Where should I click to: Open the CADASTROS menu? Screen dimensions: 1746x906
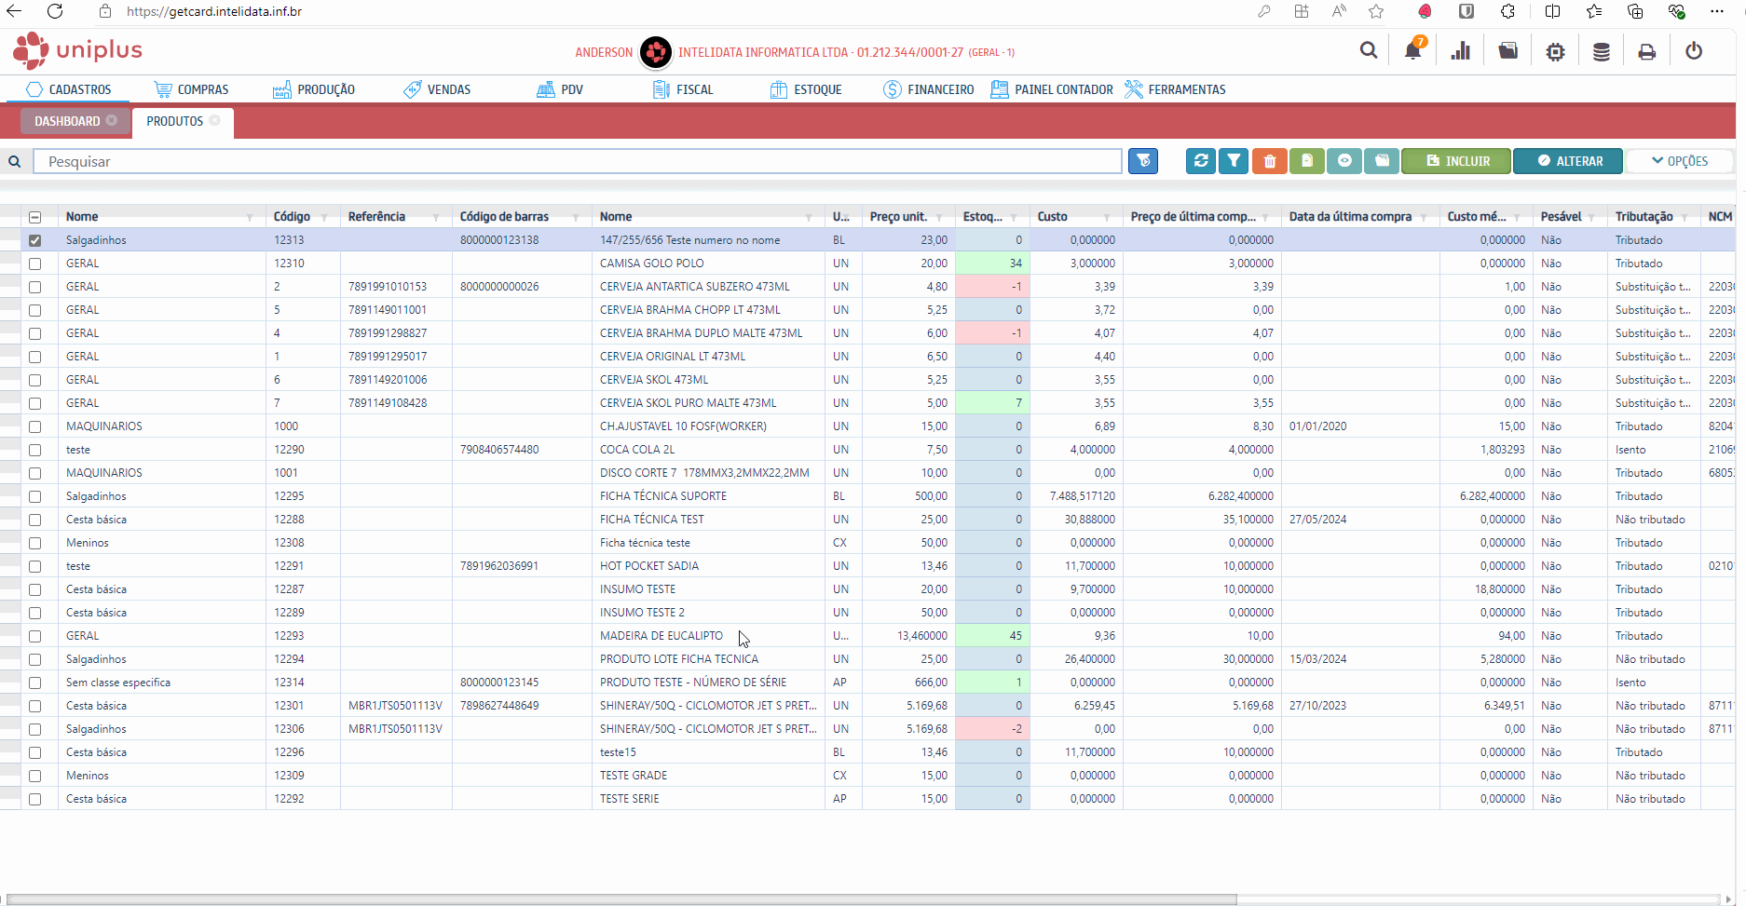tap(69, 89)
